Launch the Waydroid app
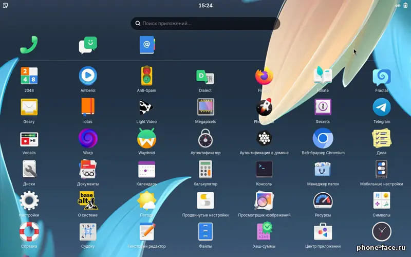This screenshot has width=411, height=257. tap(146, 138)
